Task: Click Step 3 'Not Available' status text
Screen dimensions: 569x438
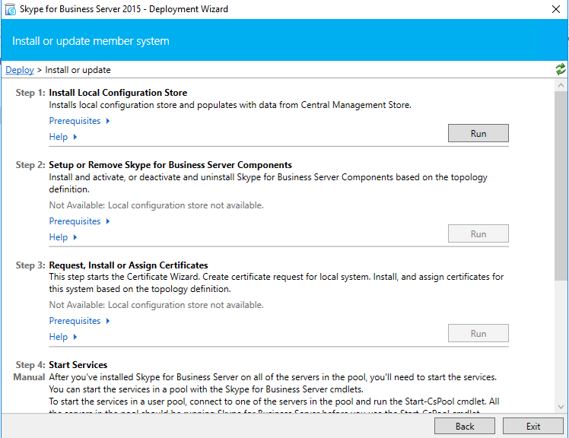Action: tap(157, 305)
